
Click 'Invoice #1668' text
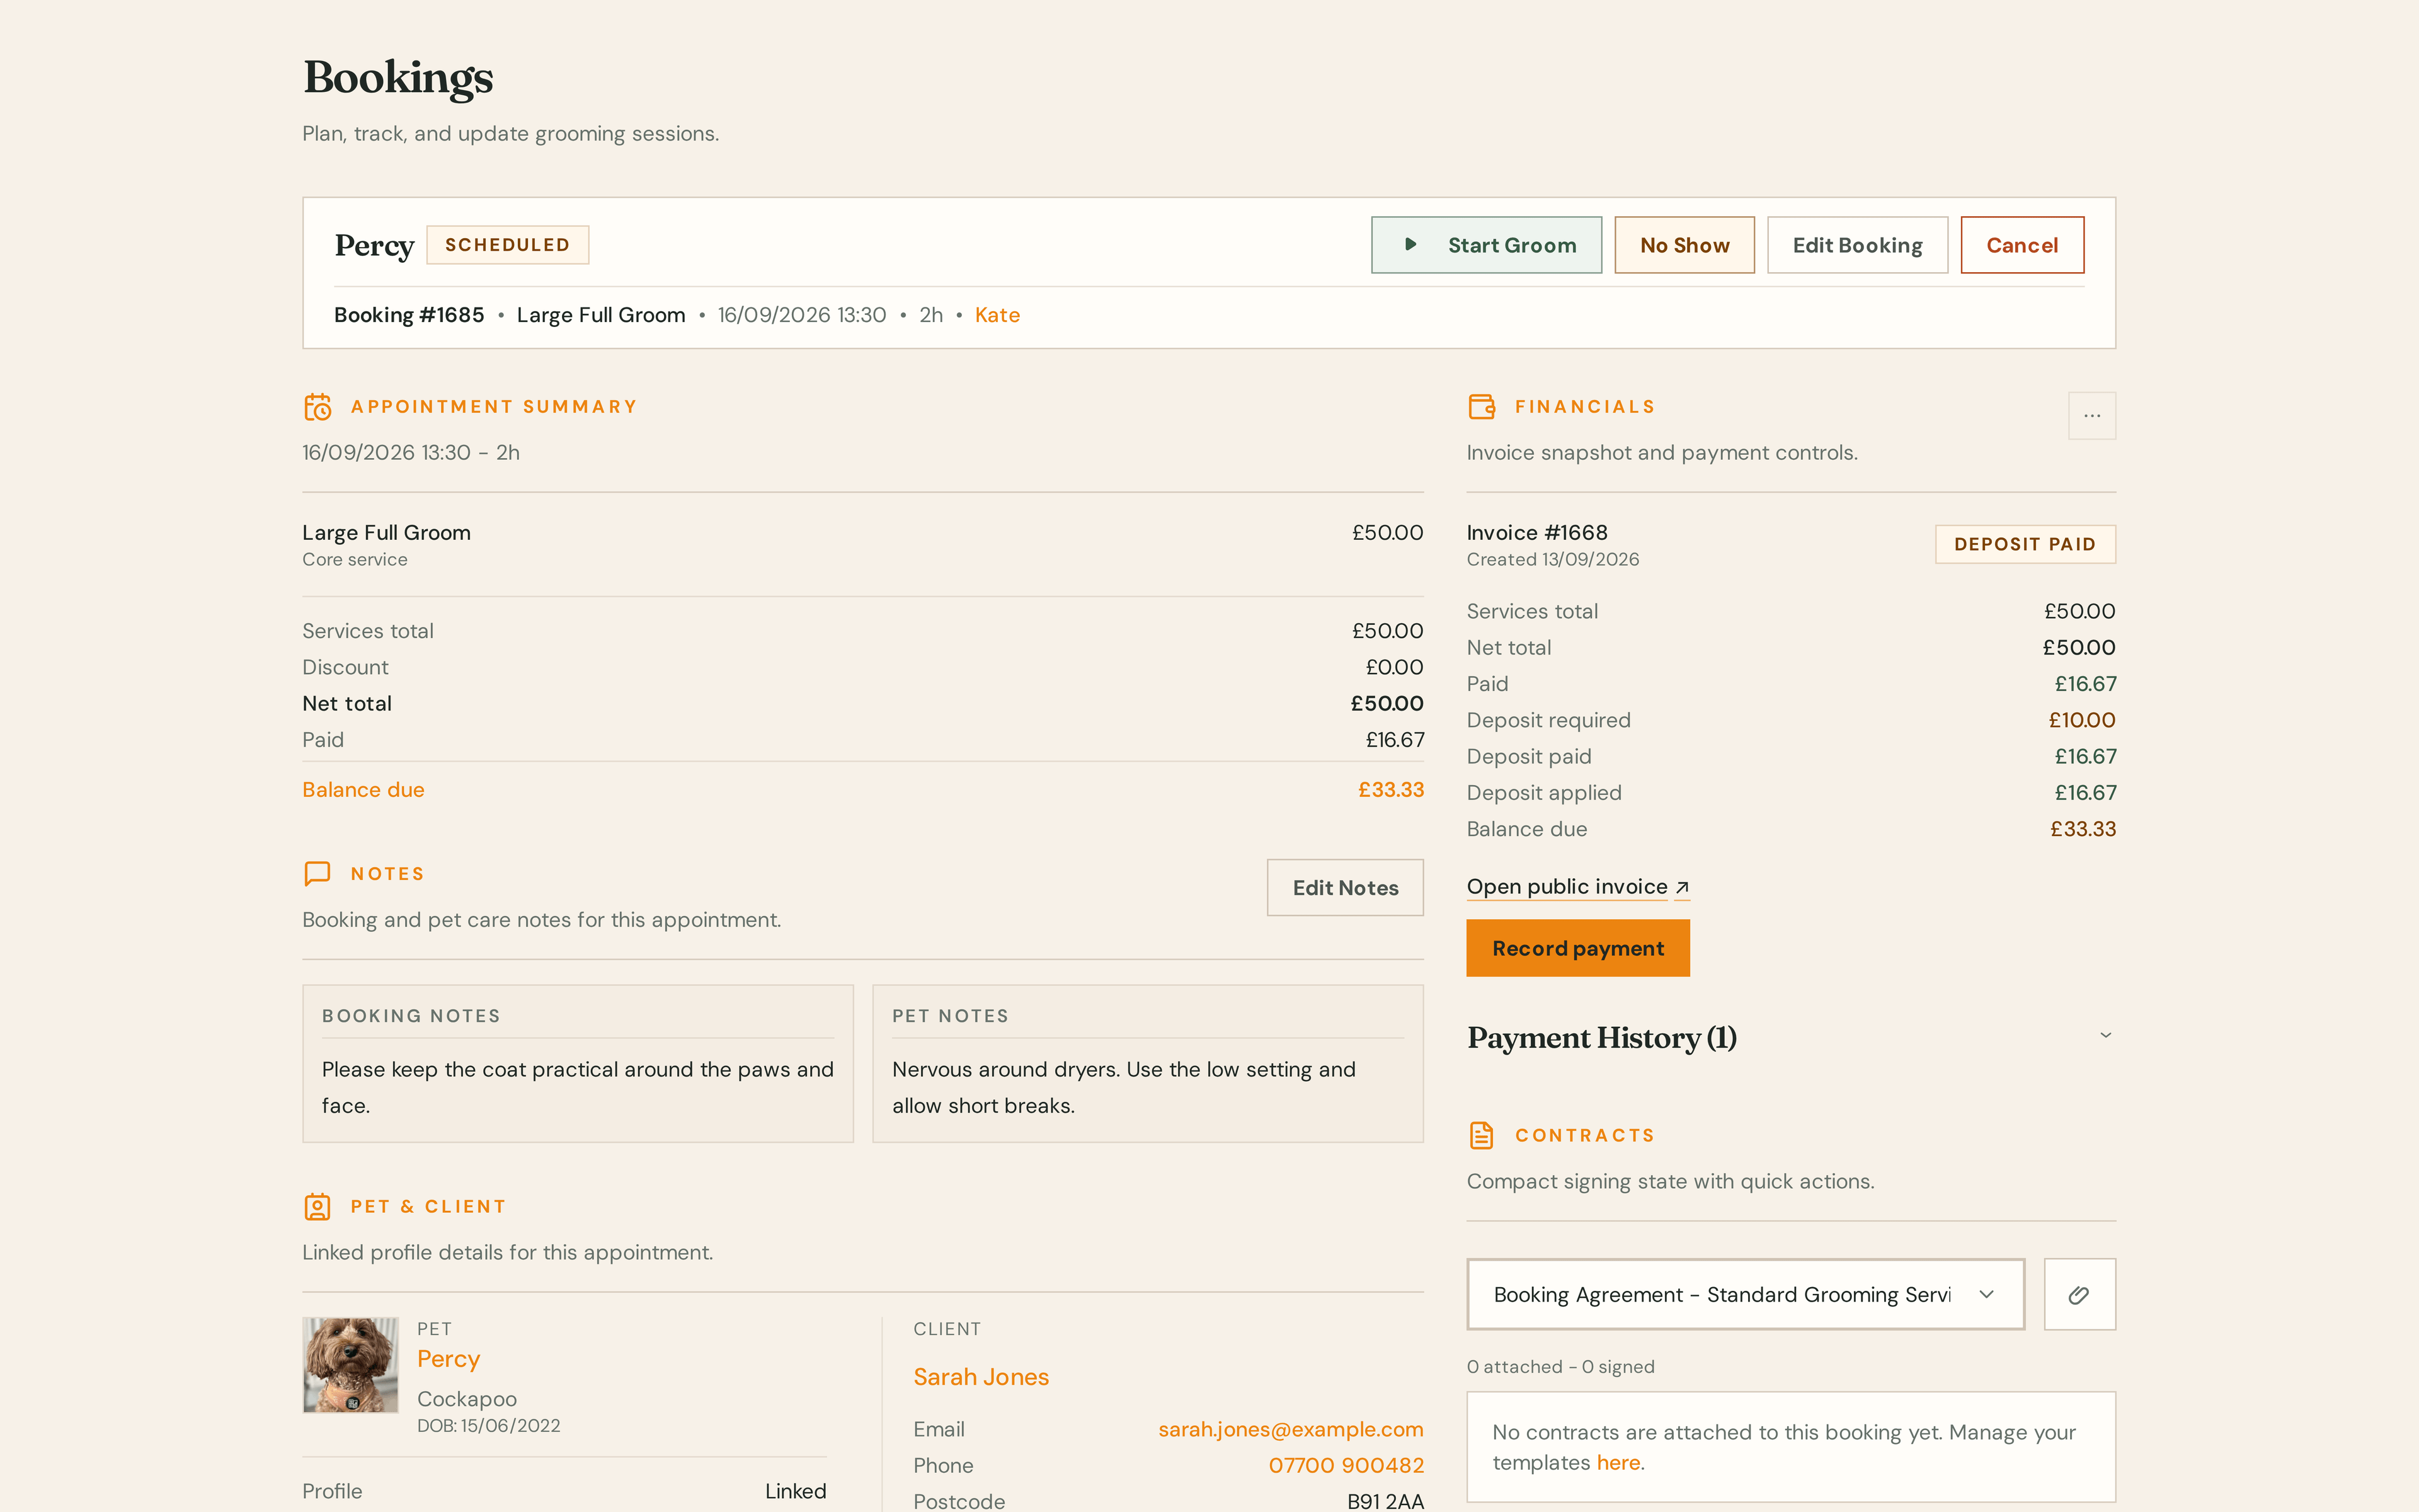click(x=1536, y=533)
